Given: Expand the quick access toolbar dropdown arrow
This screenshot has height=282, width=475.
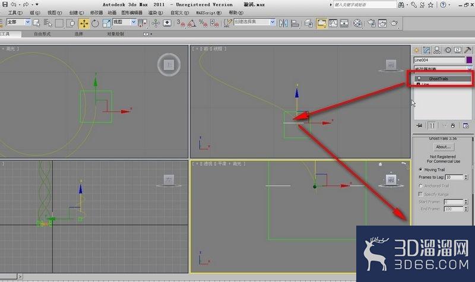Looking at the screenshot, I should click(37, 5).
